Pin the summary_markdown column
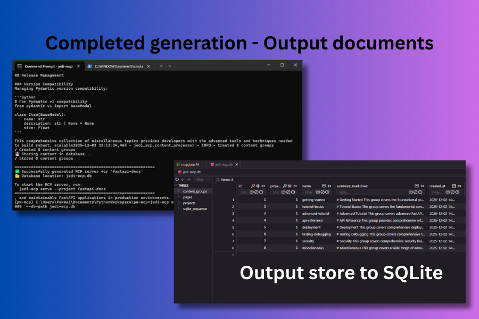479x319 pixels. tap(422, 186)
